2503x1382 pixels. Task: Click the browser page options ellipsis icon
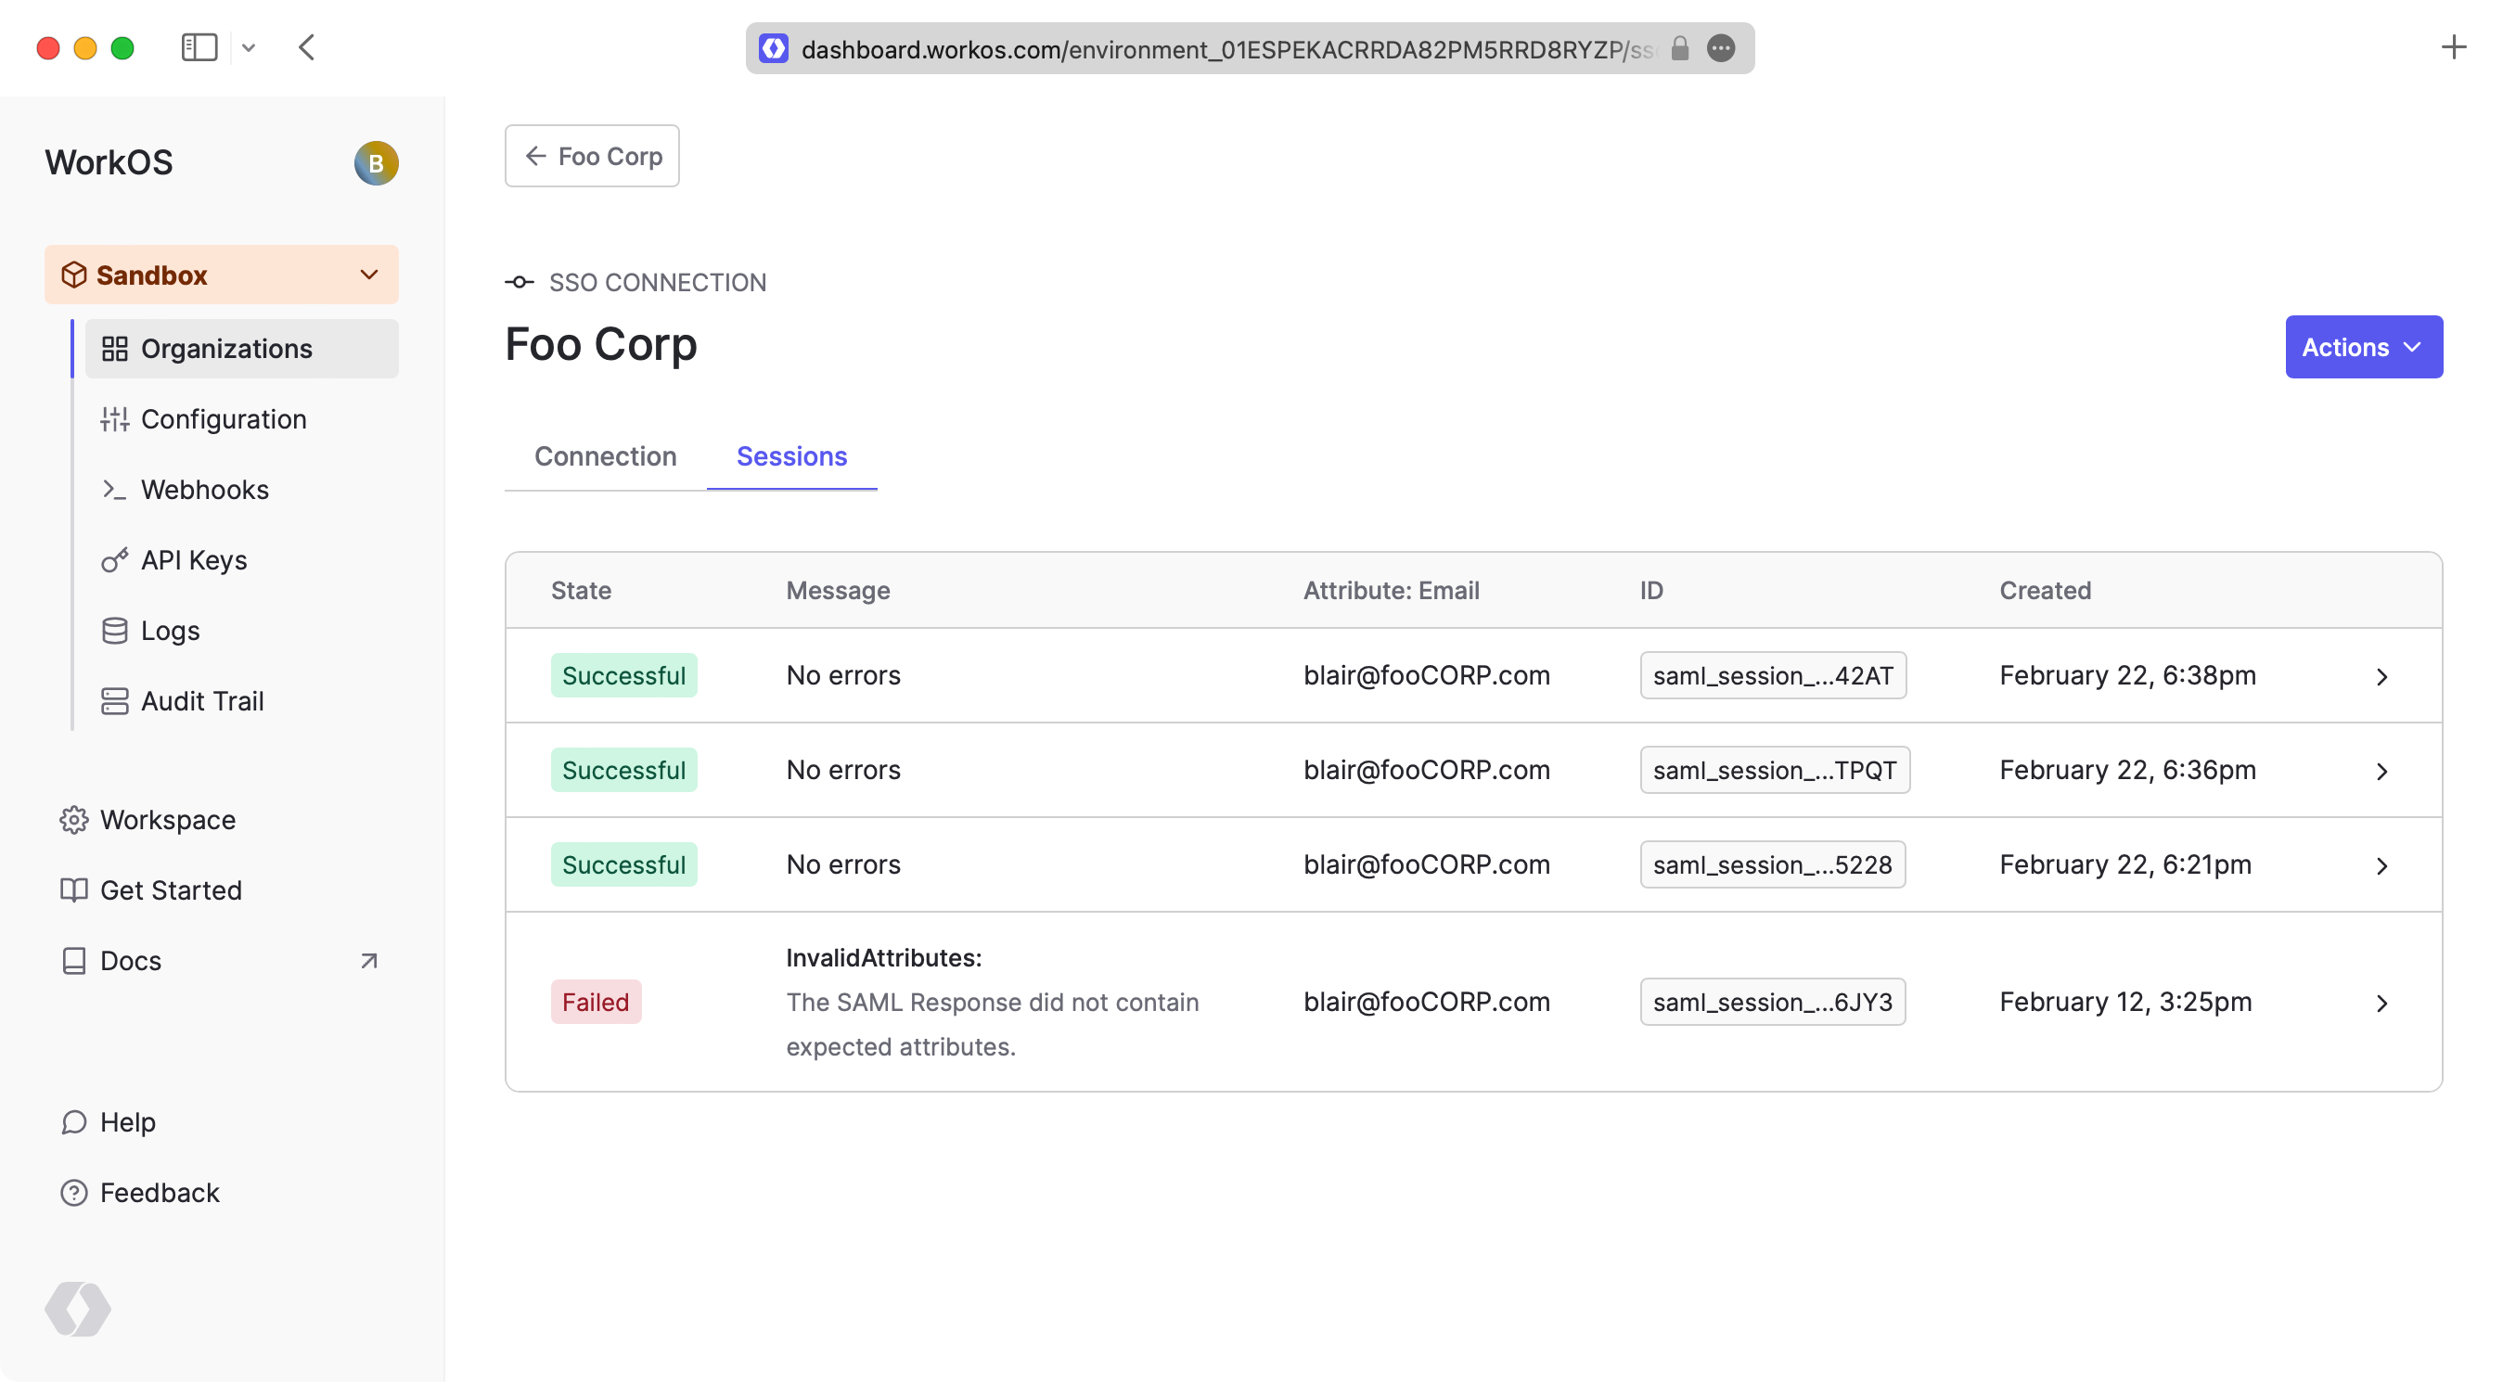(1721, 48)
